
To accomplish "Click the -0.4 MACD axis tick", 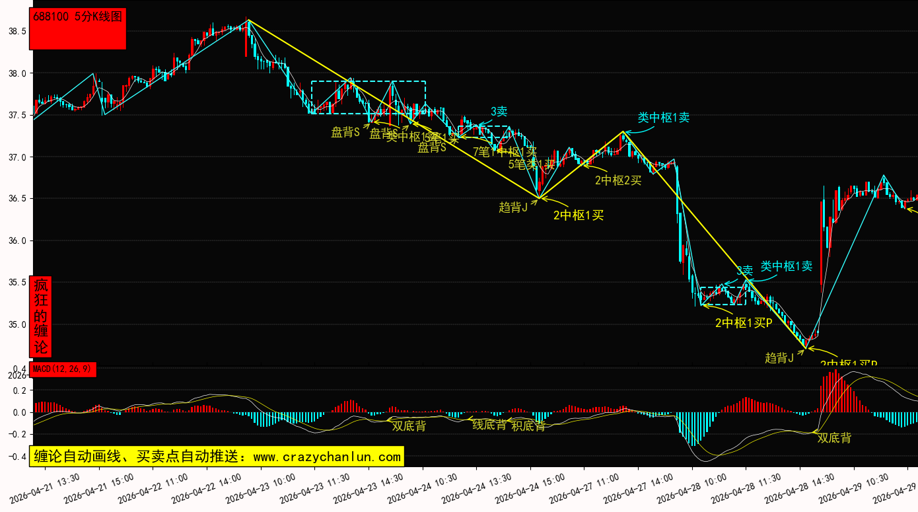I will click(15, 457).
